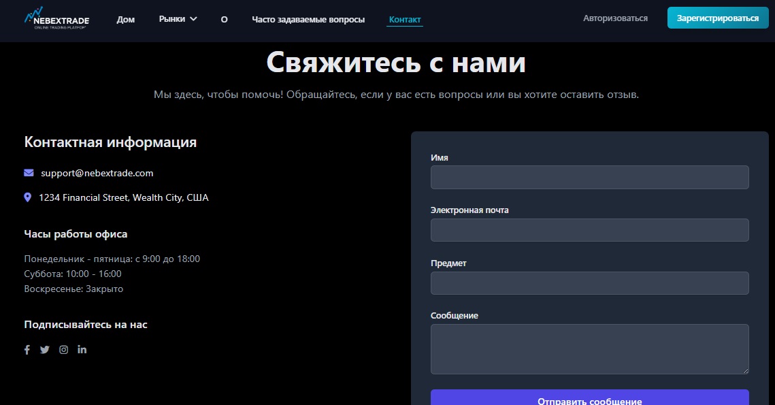Click the Подписывайтесь на нас heading

point(86,325)
